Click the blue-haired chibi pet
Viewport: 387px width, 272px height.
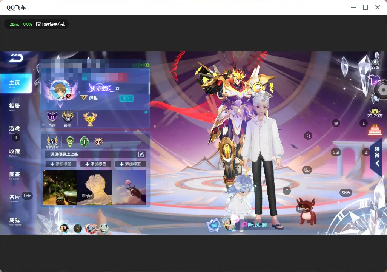pos(241,198)
